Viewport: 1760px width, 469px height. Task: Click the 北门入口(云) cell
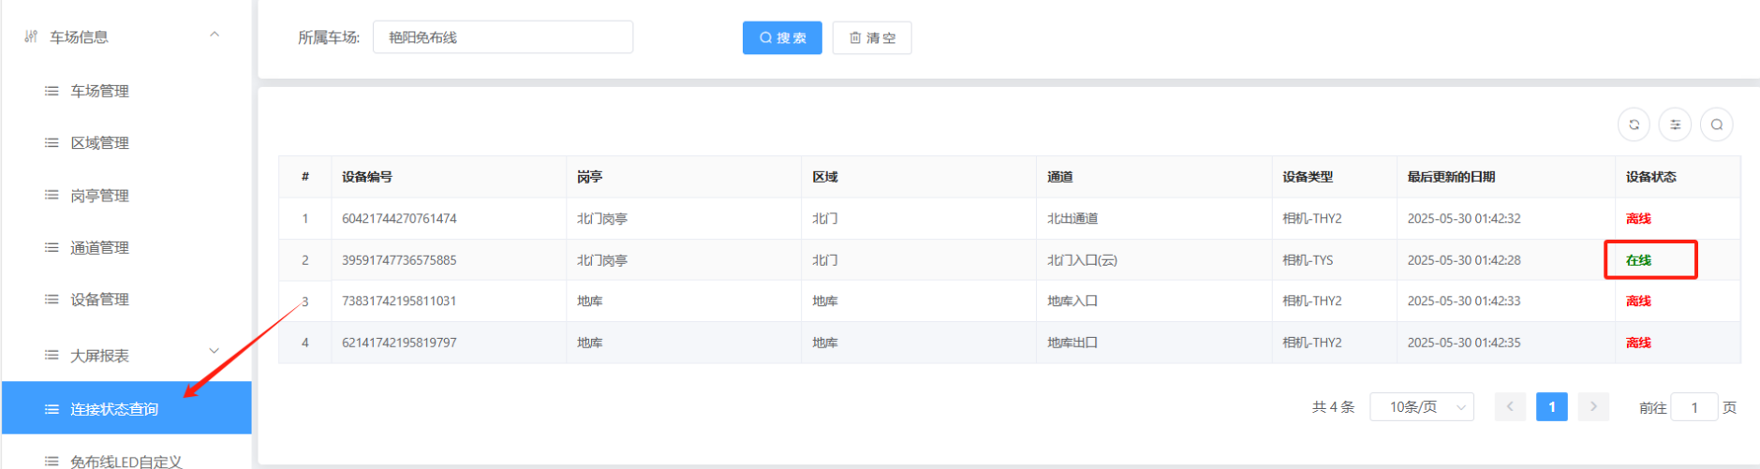tap(1082, 260)
